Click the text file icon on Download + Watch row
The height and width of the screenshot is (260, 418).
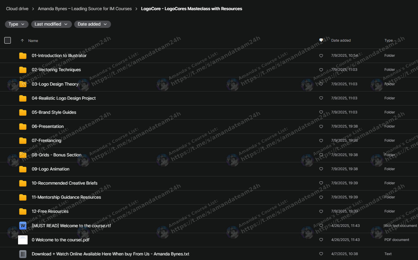point(22,254)
